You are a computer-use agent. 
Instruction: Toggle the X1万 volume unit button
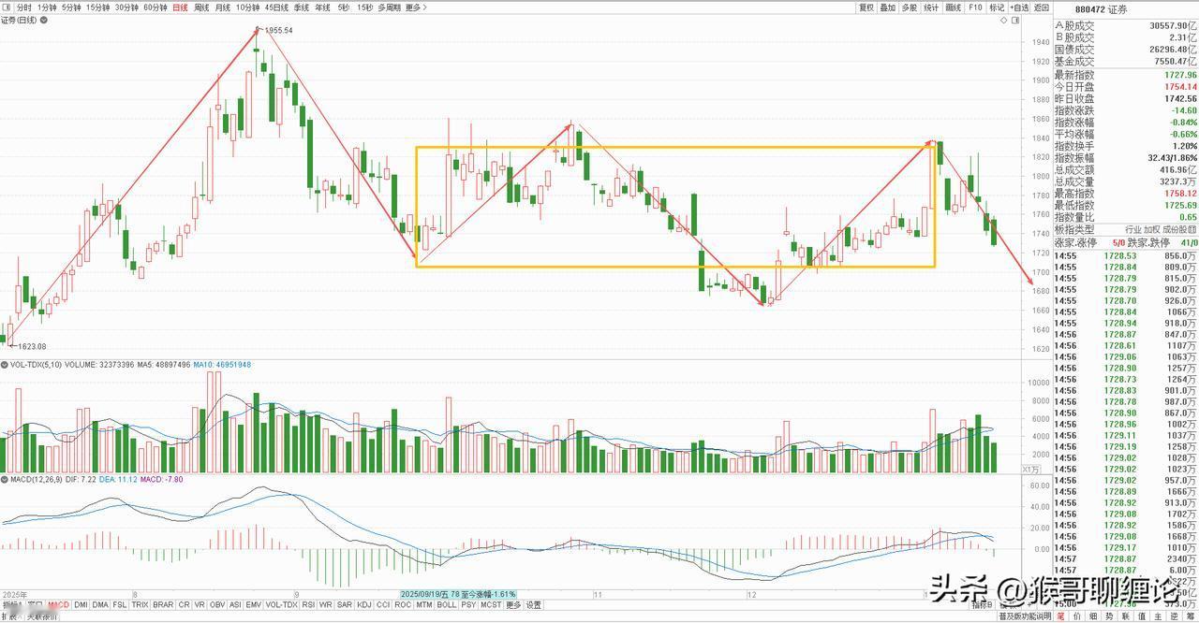tap(1030, 470)
